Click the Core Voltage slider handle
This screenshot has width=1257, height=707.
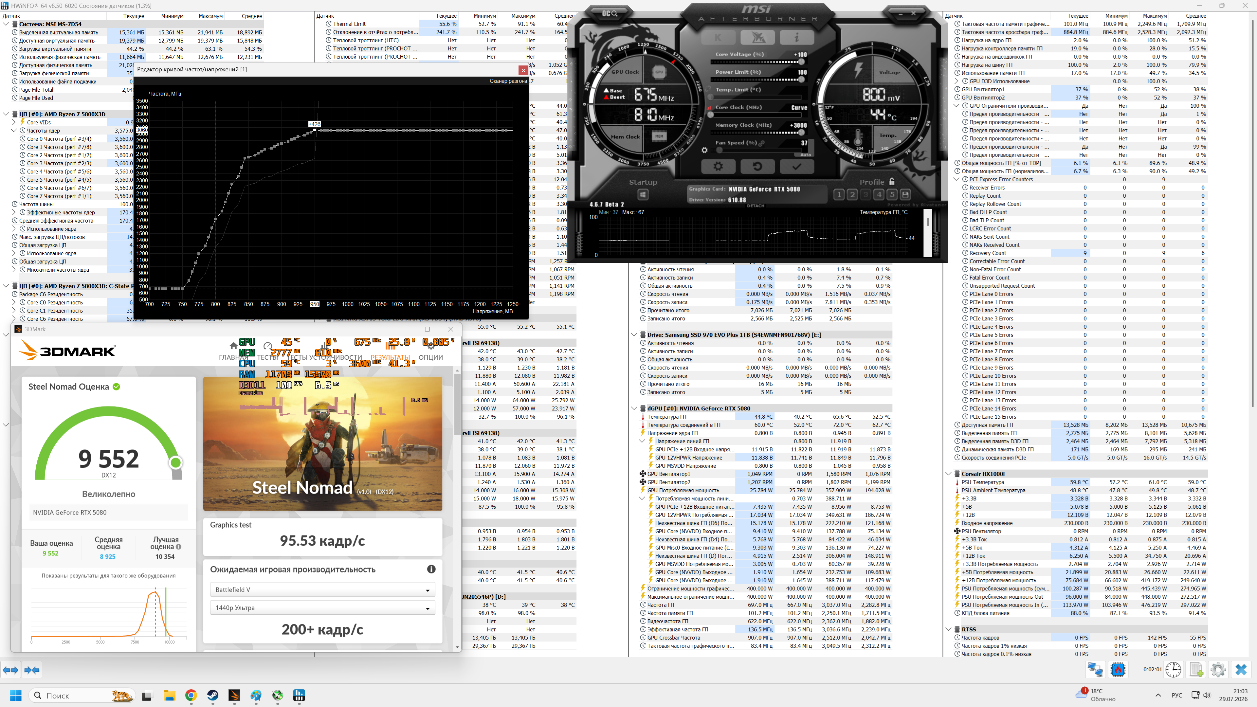pos(802,62)
